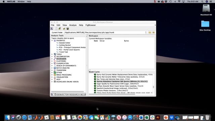Click the Visualization category icon
Viewport: 215px width, 121px height.
(55, 77)
